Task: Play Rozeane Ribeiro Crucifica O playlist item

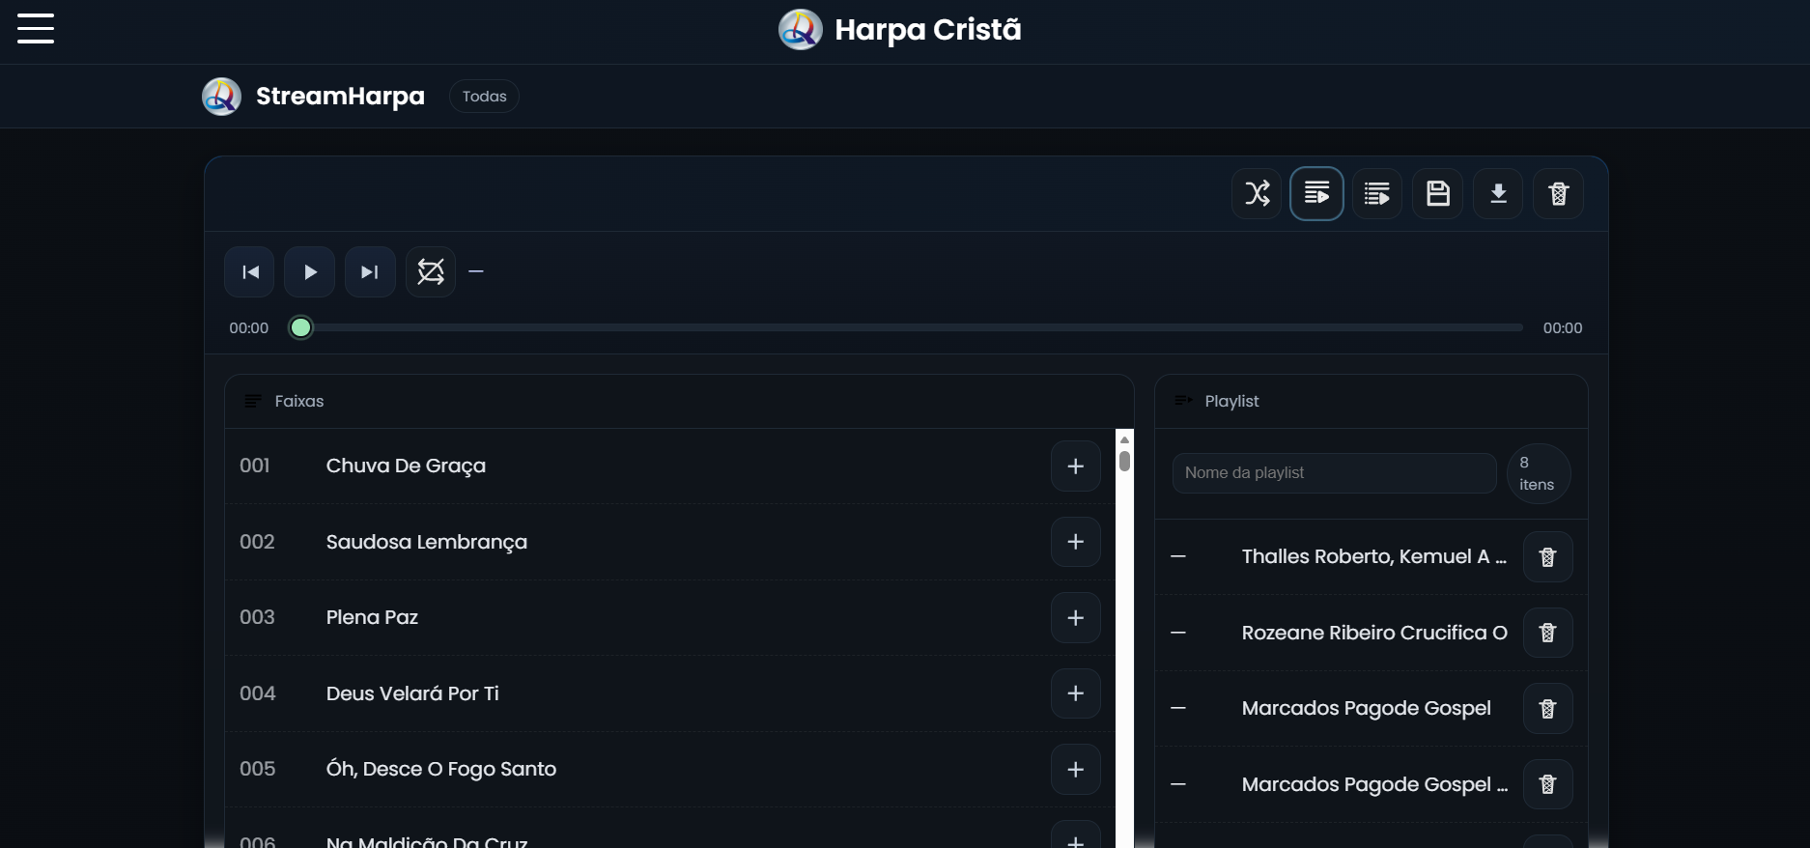Action: 1373,633
